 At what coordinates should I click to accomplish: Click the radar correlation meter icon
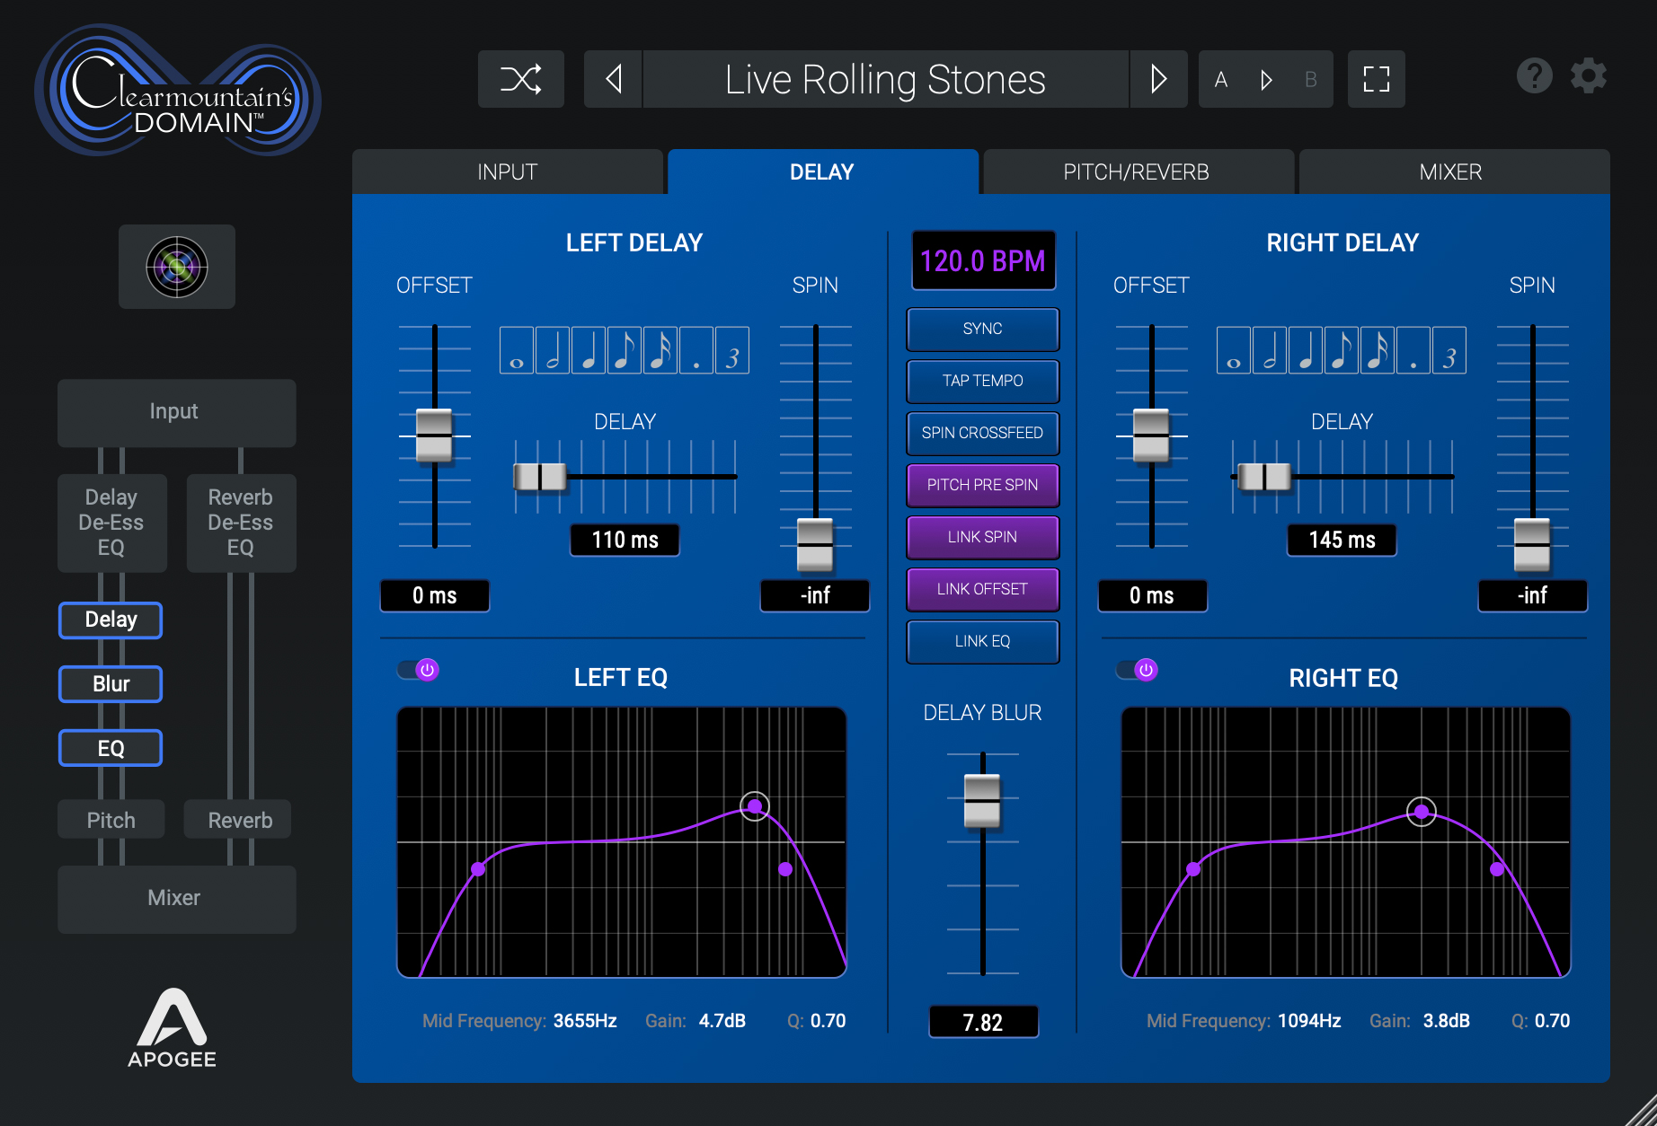click(176, 267)
